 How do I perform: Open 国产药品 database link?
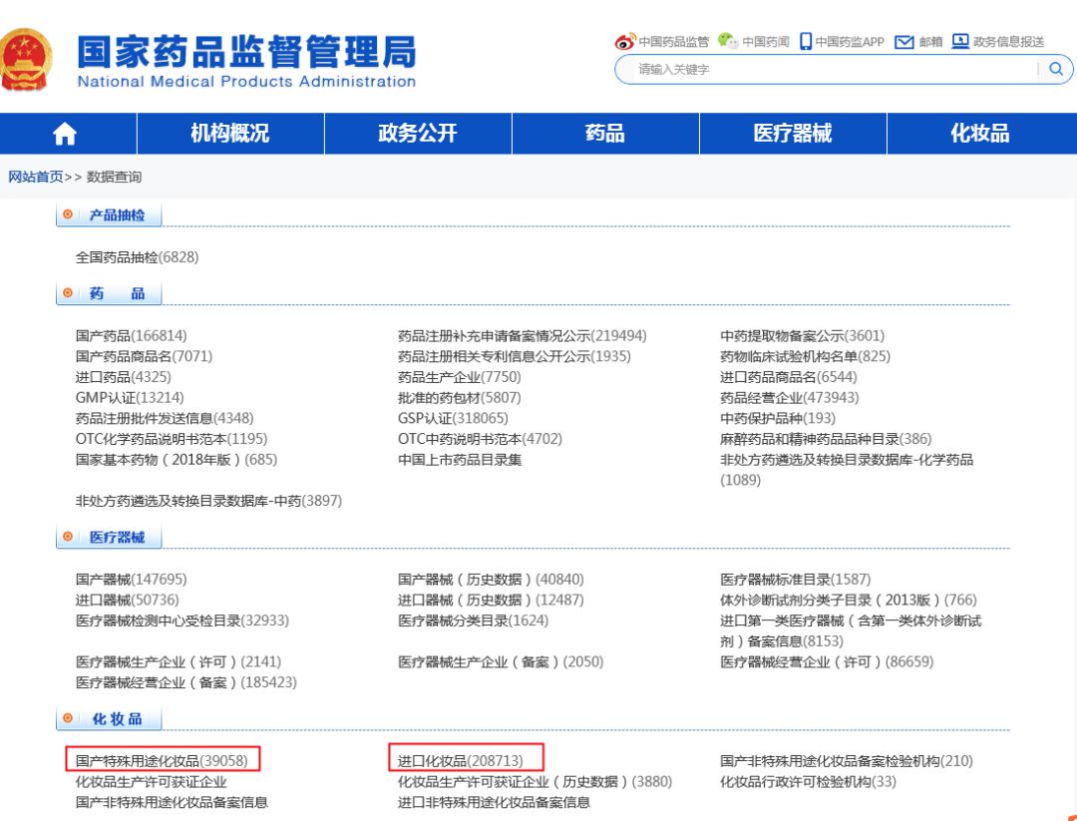[x=131, y=336]
